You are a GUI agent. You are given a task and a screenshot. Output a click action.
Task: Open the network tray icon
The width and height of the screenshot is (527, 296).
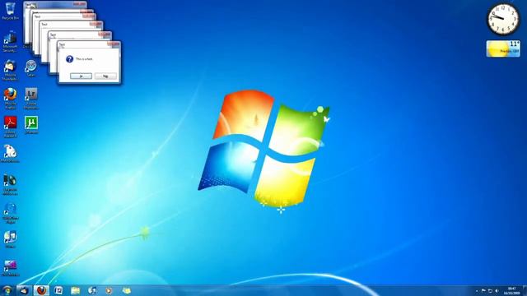tap(490, 291)
